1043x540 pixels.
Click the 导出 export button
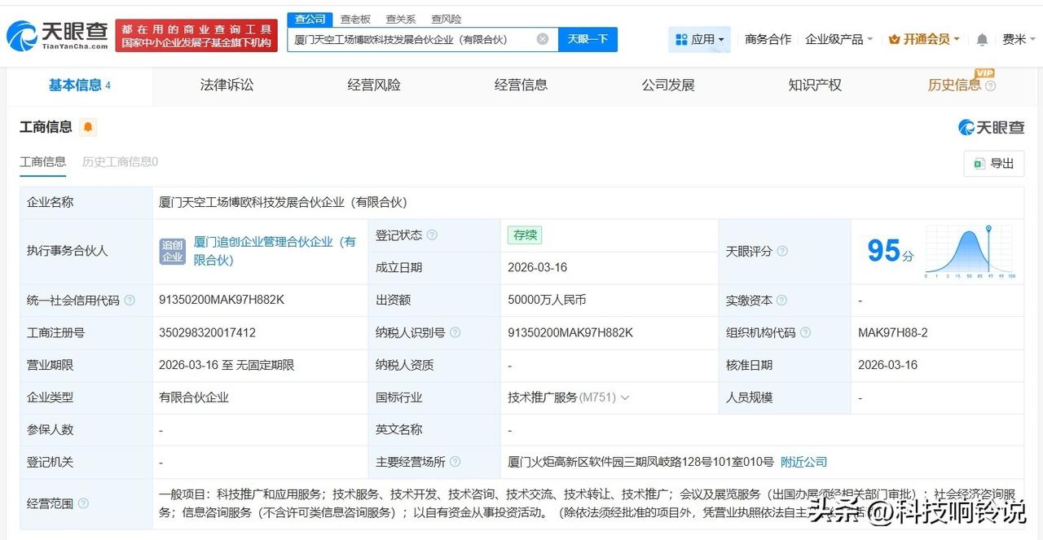pos(993,164)
